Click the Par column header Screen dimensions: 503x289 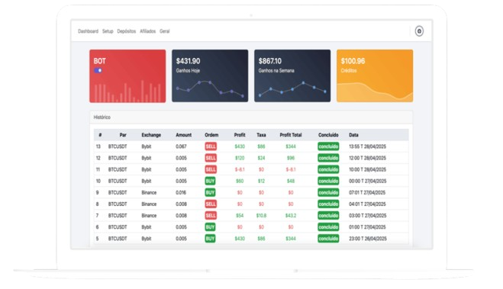pyautogui.click(x=123, y=135)
